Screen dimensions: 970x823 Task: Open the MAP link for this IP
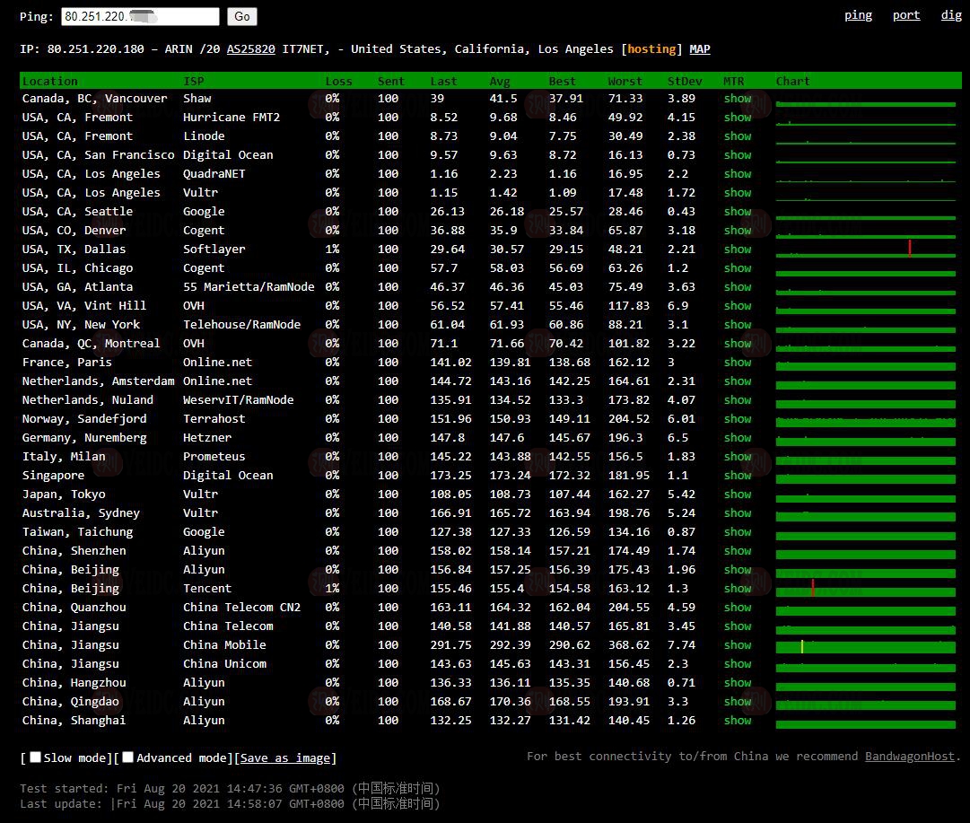pyautogui.click(x=699, y=49)
